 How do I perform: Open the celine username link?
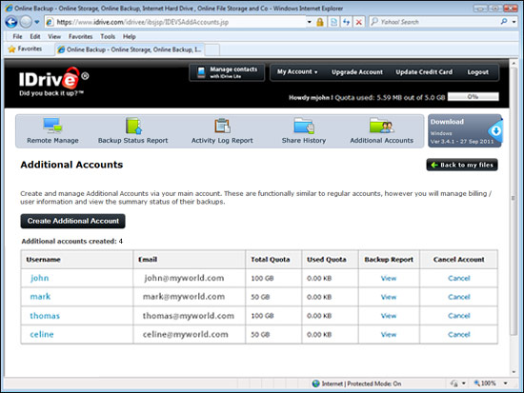click(41, 334)
